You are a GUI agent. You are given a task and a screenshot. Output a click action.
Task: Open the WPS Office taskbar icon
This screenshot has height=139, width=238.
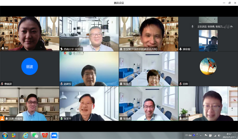(x=45, y=135)
